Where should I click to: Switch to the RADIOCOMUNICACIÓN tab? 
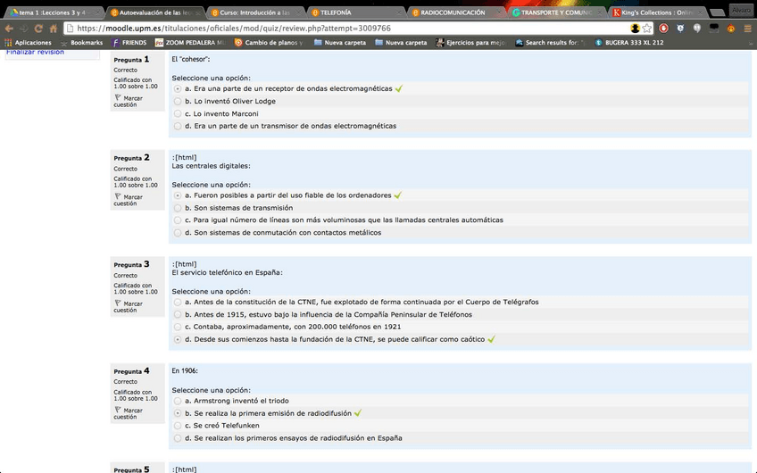click(x=455, y=12)
